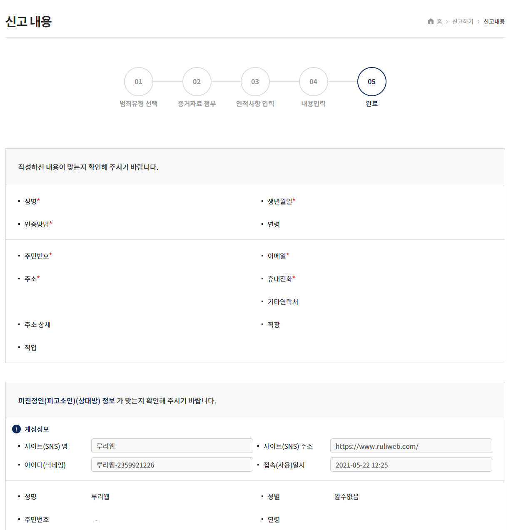
Task: Go to the step 04 내용입력 circle
Action: (x=313, y=82)
